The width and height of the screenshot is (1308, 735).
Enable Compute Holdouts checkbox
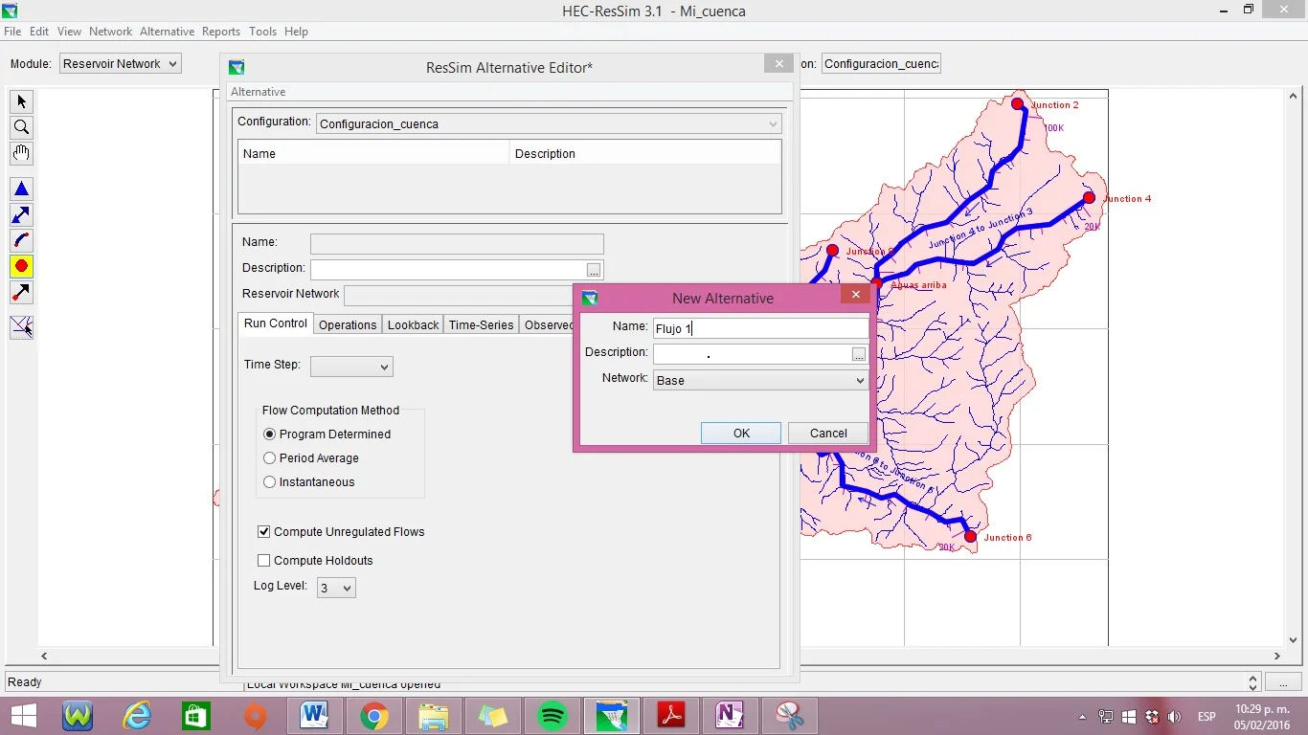click(x=263, y=560)
